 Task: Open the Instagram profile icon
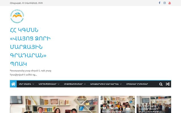coord(165,3)
